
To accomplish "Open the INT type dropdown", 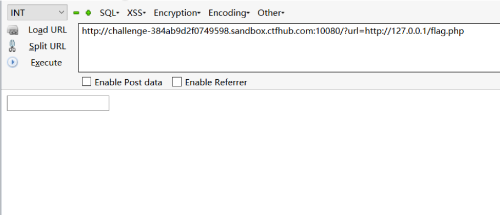I will point(37,13).
